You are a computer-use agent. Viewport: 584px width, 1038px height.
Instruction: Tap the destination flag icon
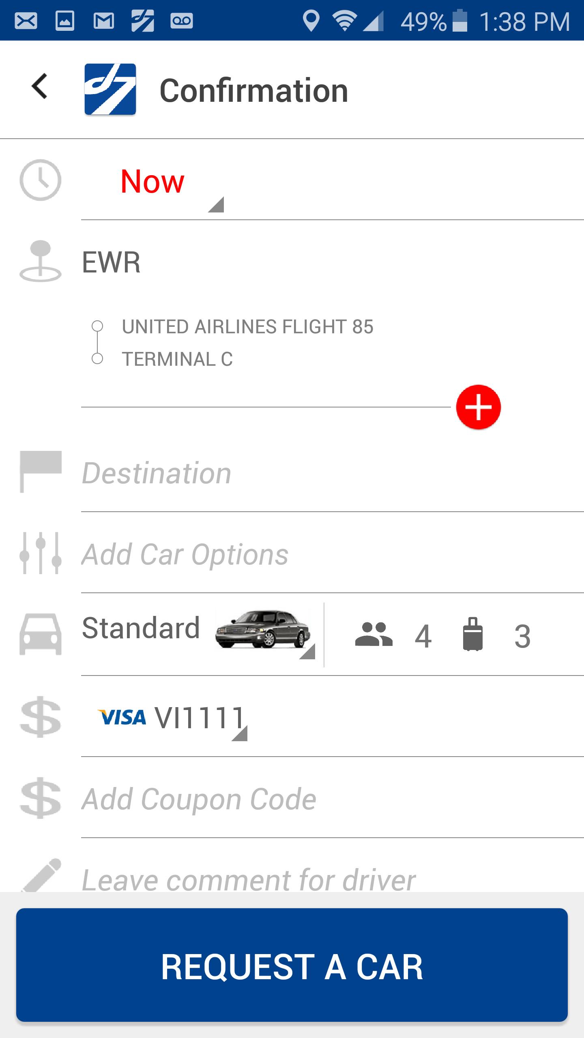[x=41, y=472]
